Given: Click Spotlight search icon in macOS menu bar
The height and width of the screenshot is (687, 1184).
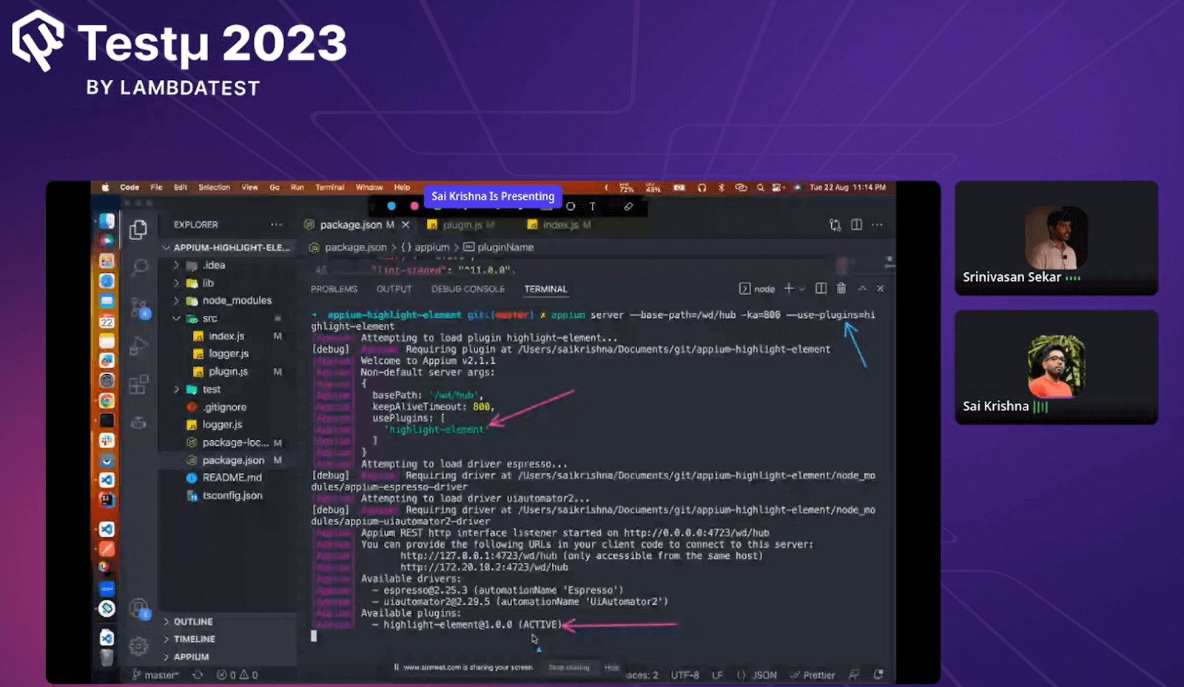Looking at the screenshot, I should 760,188.
